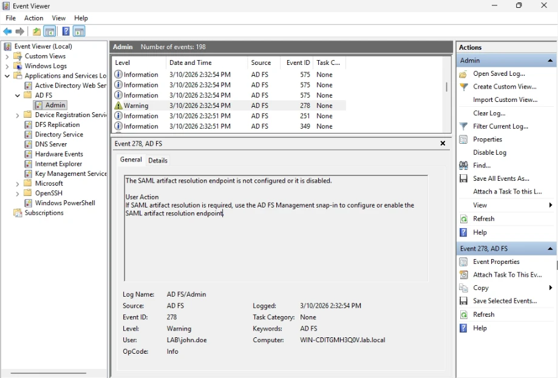Click Attach a Task To this Log action
This screenshot has height=378, width=558.
pos(507,192)
